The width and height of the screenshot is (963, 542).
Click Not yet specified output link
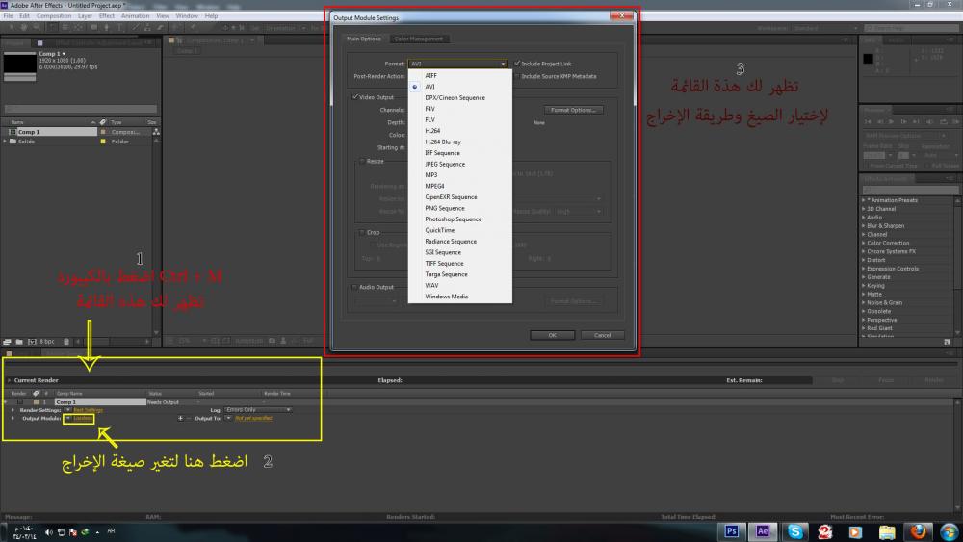point(253,418)
